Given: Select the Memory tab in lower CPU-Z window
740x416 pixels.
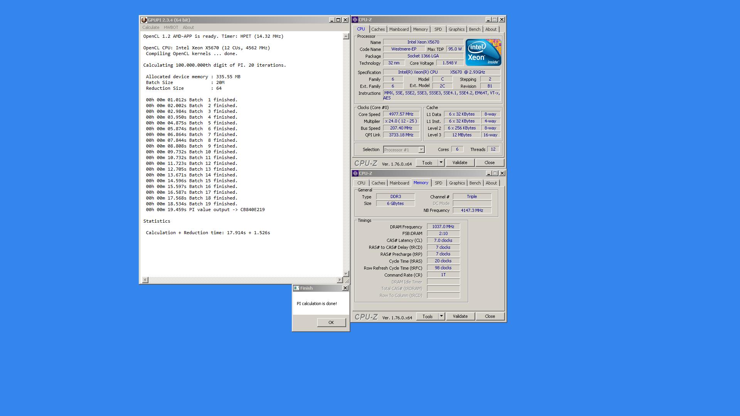Looking at the screenshot, I should [x=421, y=183].
